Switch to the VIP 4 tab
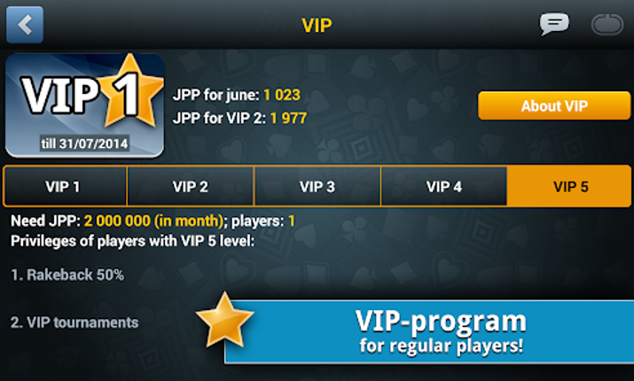 tap(444, 187)
